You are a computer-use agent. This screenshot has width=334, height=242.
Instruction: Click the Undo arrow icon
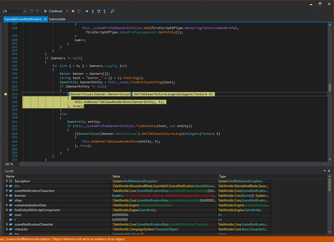coord(31,11)
